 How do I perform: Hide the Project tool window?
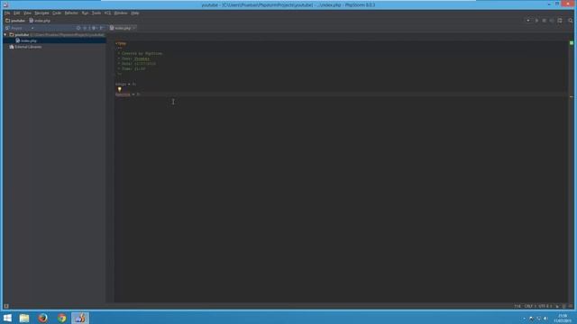(x=101, y=28)
